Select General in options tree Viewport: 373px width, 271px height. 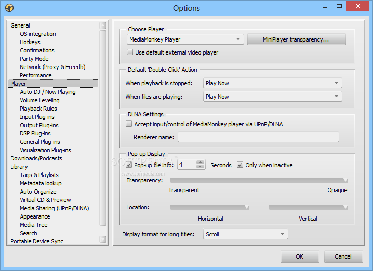(x=20, y=25)
